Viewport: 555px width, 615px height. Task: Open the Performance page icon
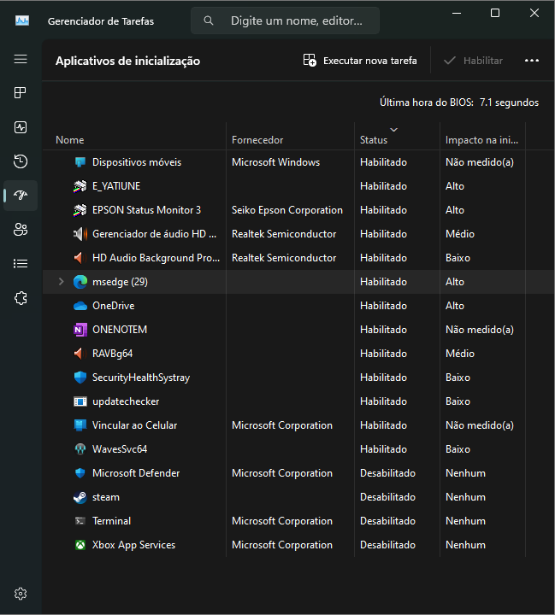coord(21,127)
